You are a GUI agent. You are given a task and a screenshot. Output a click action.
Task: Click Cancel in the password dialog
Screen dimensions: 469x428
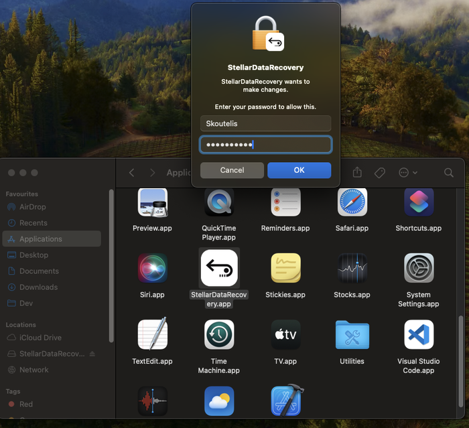coord(232,170)
